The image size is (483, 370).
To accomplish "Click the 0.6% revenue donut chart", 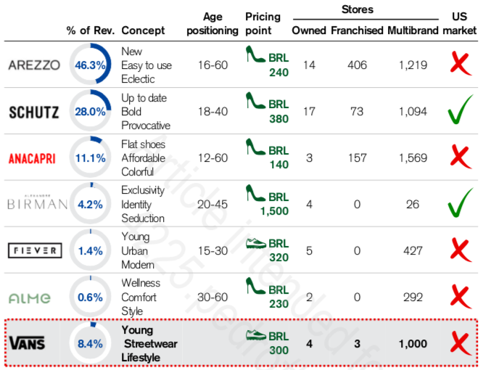I will [90, 297].
